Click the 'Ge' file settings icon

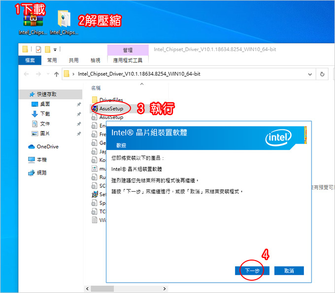click(x=94, y=143)
